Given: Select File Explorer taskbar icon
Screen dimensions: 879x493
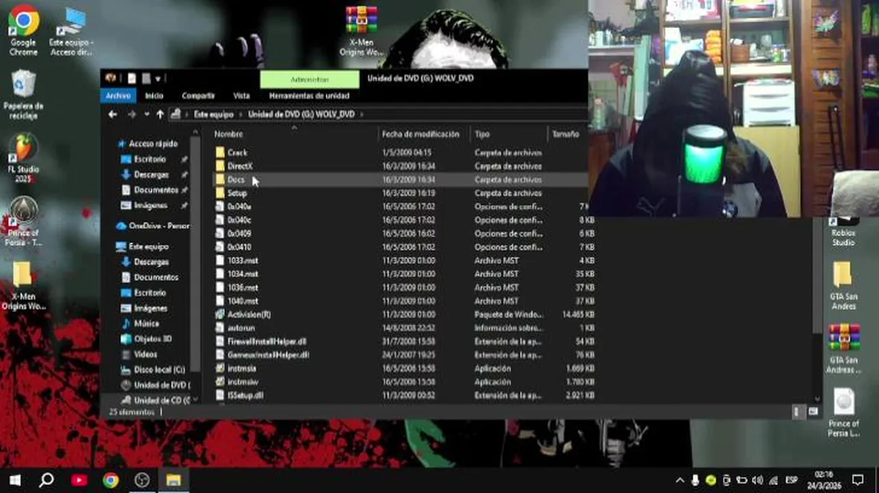Looking at the screenshot, I should point(174,480).
